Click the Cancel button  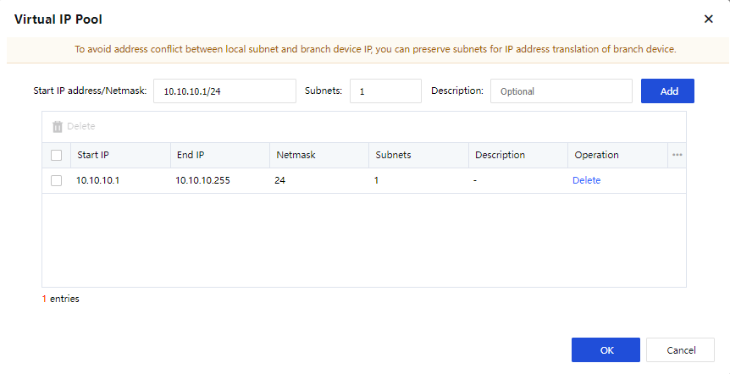[x=681, y=349]
